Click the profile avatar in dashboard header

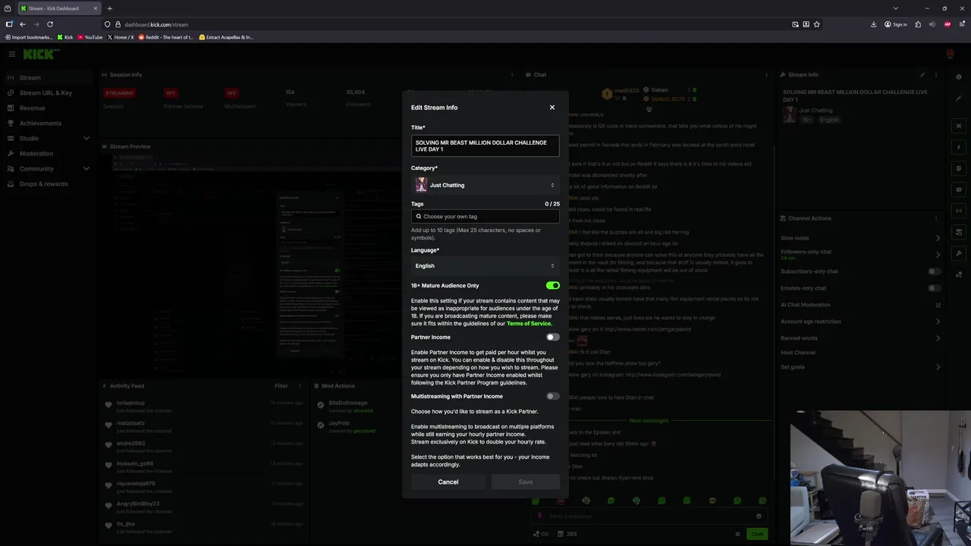click(x=951, y=54)
